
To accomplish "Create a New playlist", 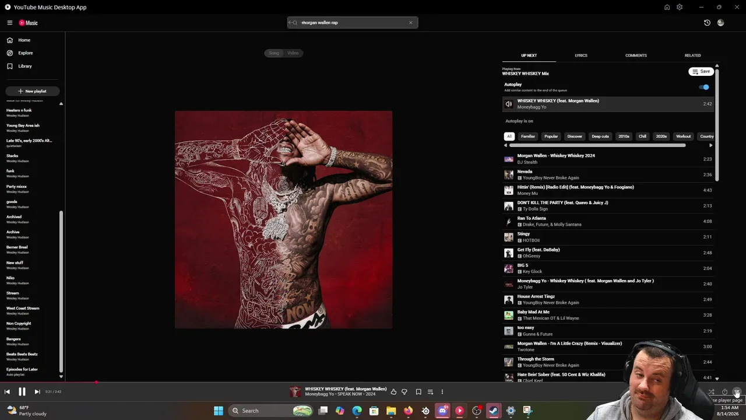I will point(32,91).
